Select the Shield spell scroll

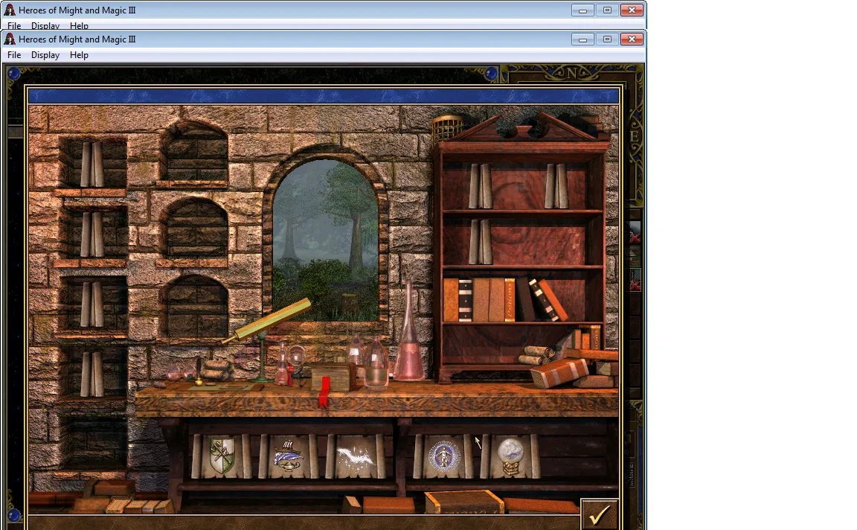(222, 456)
